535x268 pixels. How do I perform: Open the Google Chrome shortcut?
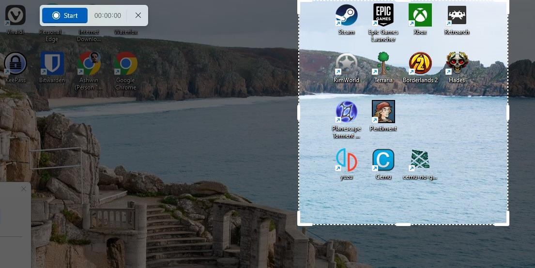[x=125, y=63]
